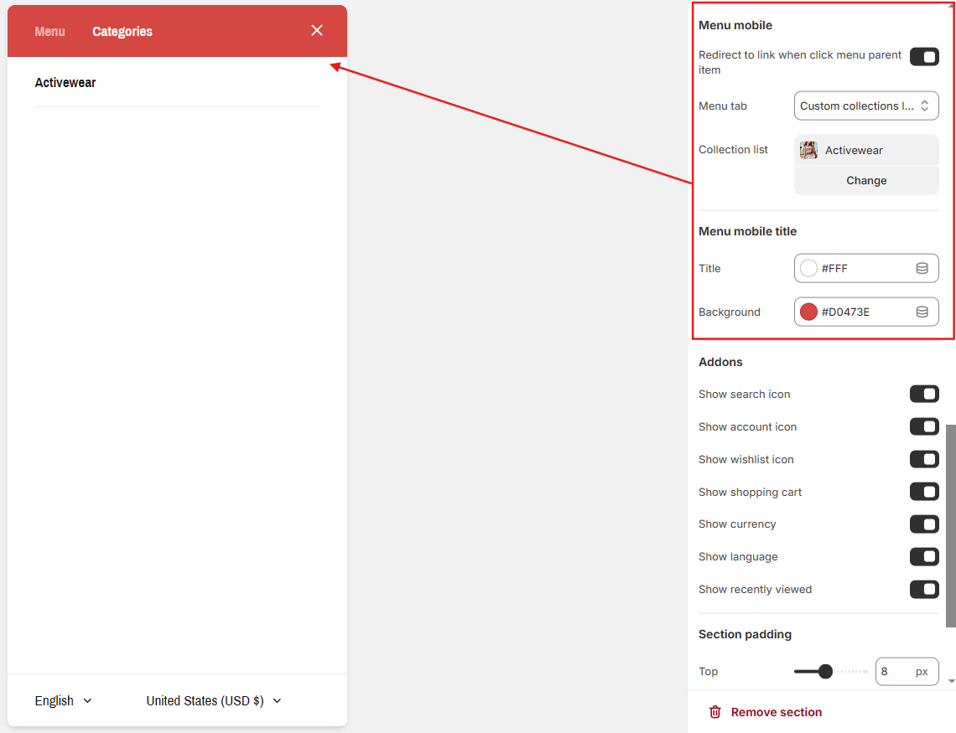Click dynamic source icon in Title color field
This screenshot has height=733, width=956.
coord(922,269)
